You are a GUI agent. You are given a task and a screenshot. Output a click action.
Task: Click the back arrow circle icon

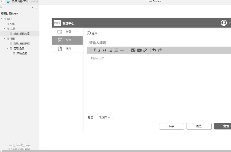[x=89, y=33]
